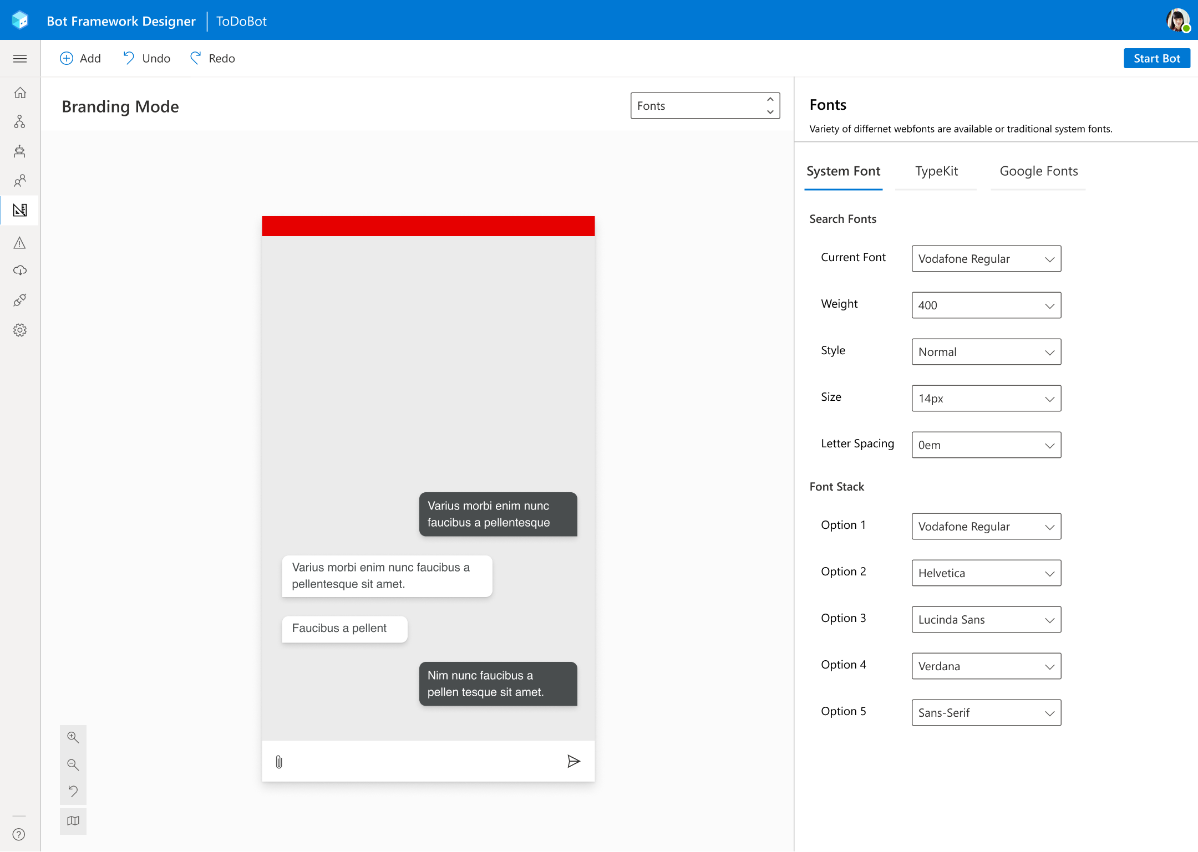Open the Branding Mode Fonts selector
1198x852 pixels.
tap(705, 106)
